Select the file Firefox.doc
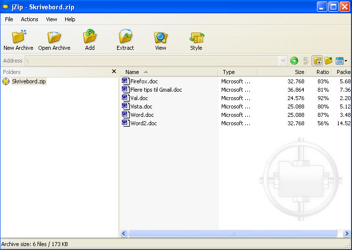Screen dimensions: 352x250 (x=144, y=81)
